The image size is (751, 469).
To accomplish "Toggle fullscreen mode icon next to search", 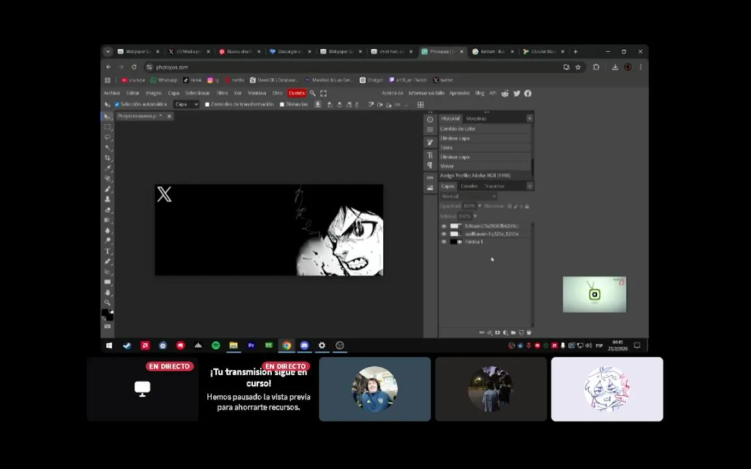I will tap(323, 93).
